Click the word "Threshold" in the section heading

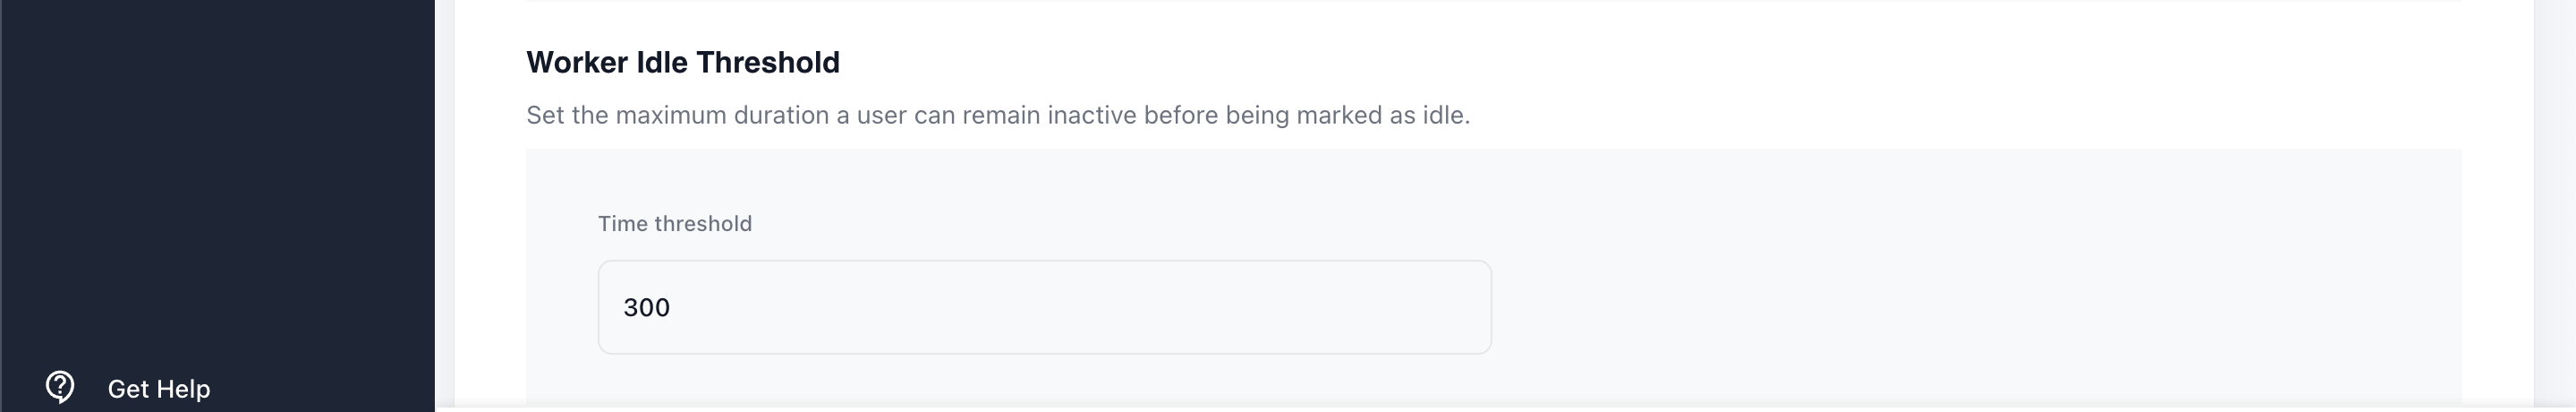tap(767, 63)
